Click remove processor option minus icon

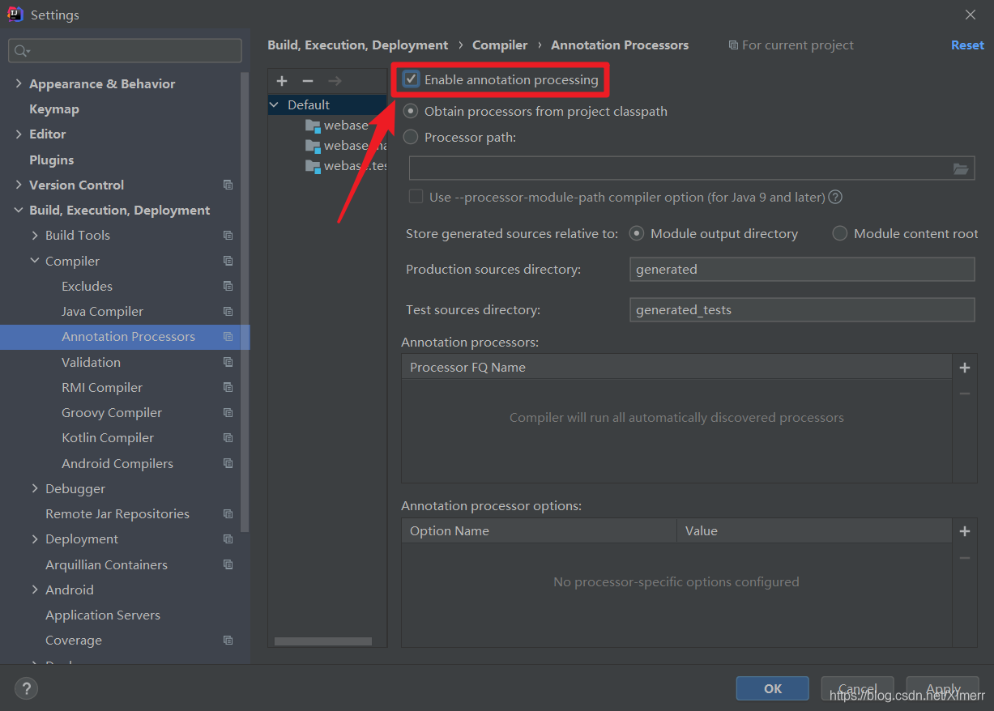tap(965, 558)
